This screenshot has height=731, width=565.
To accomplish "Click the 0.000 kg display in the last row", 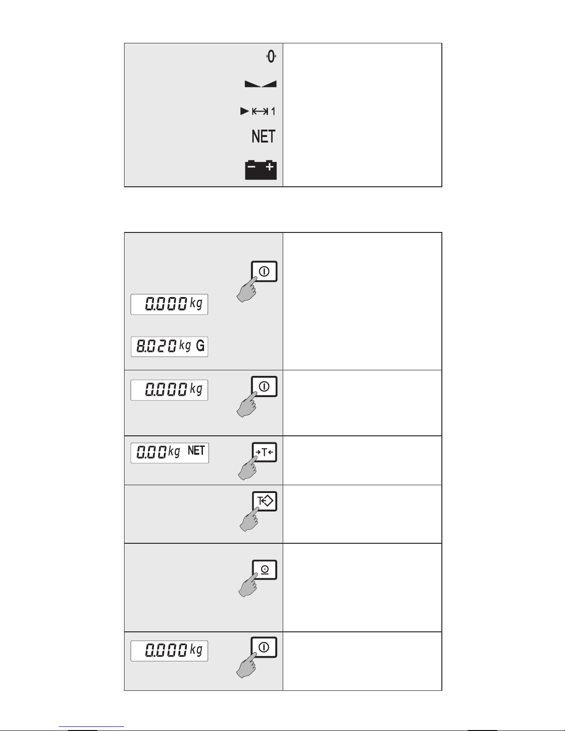I will tap(169, 651).
